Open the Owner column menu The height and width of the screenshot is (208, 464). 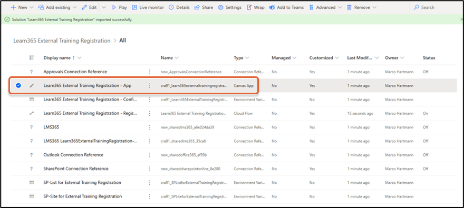(394, 58)
